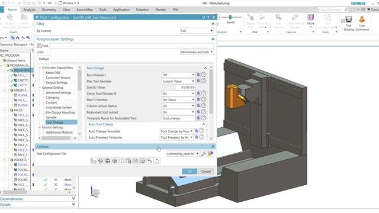Click the link icon in the Actions toolbar

click(150, 161)
